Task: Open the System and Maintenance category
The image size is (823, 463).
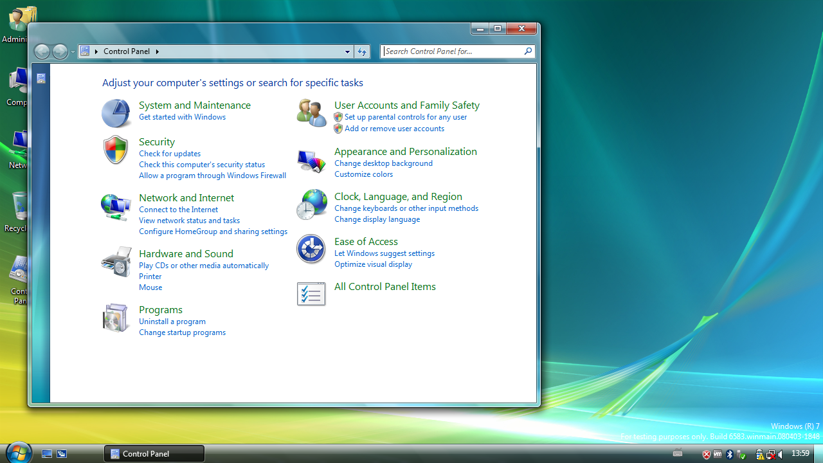Action: (195, 105)
